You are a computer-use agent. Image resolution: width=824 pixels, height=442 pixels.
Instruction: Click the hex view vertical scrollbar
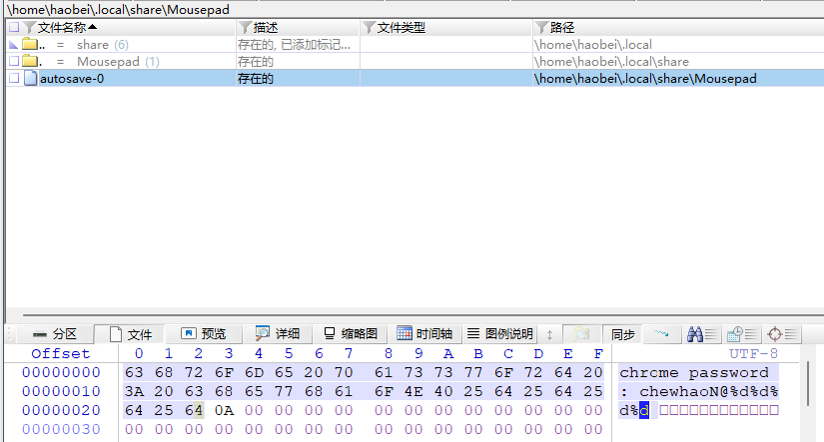808,383
